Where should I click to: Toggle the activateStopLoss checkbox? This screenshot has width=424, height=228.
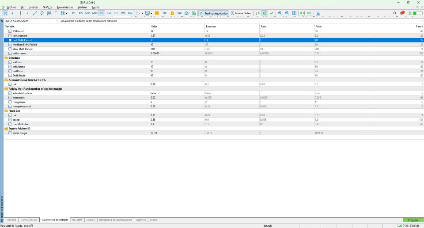10,93
